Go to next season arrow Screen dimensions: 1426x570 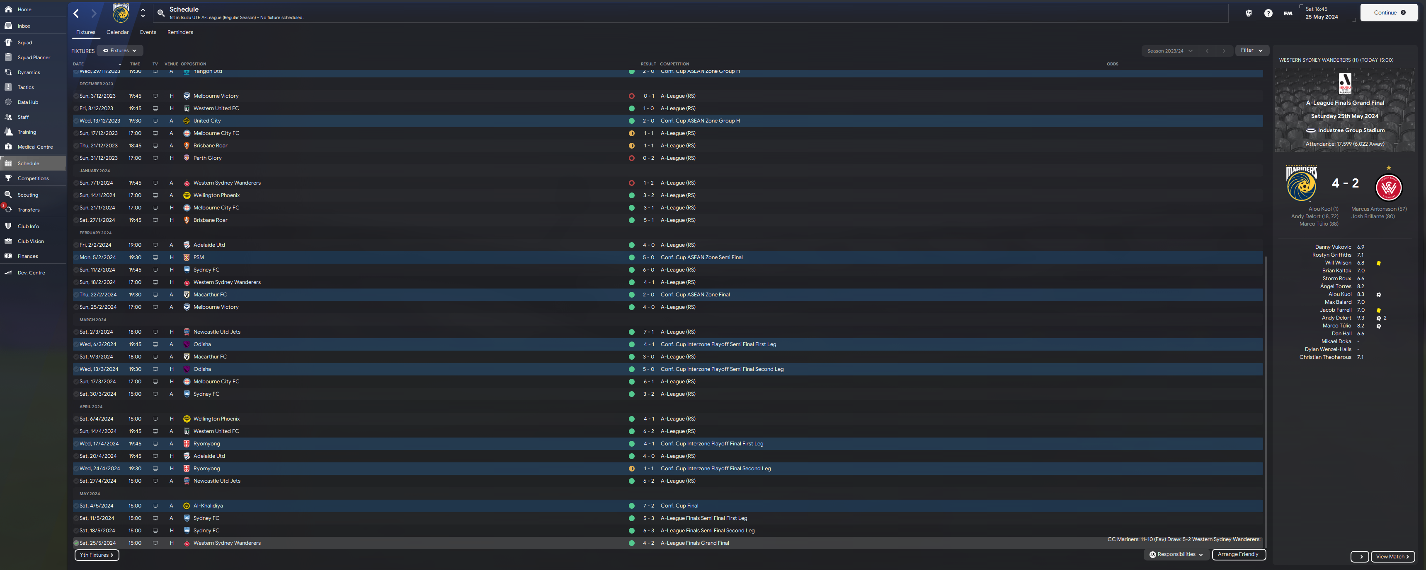tap(1224, 51)
